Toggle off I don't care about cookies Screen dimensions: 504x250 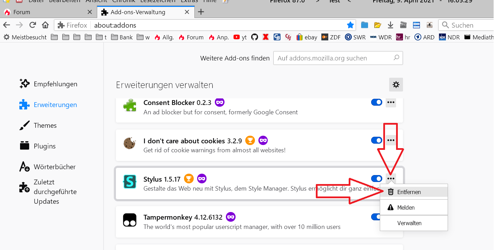[376, 140]
